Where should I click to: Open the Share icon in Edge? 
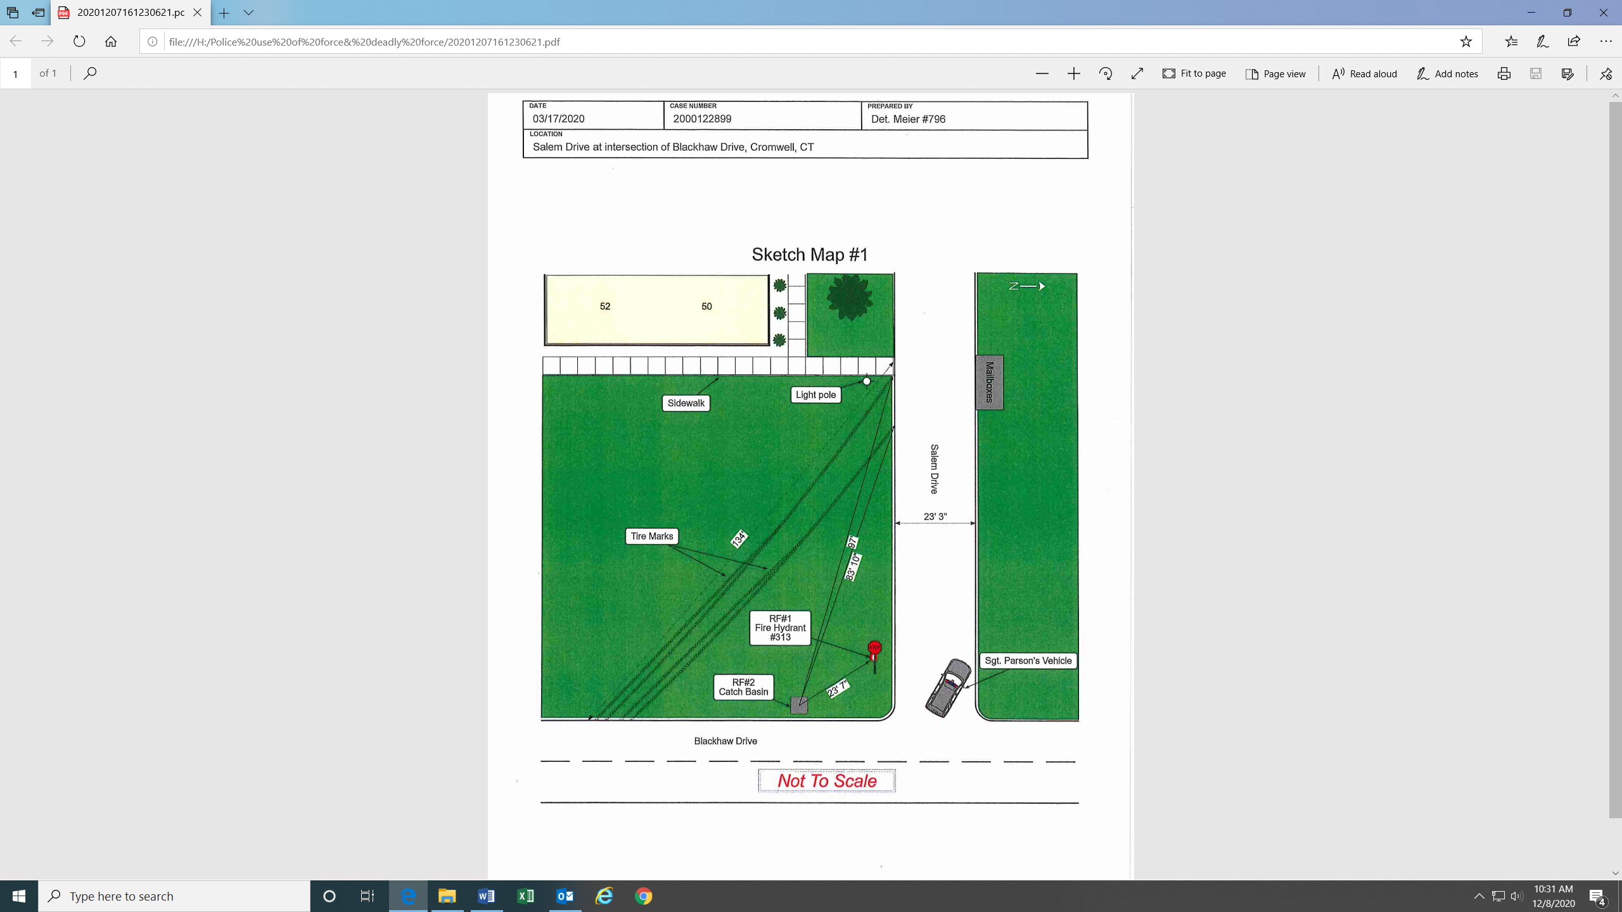click(1574, 42)
